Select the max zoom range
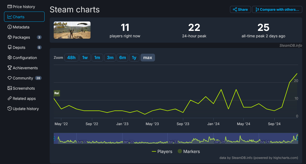The height and width of the screenshot is (164, 306). [148, 57]
